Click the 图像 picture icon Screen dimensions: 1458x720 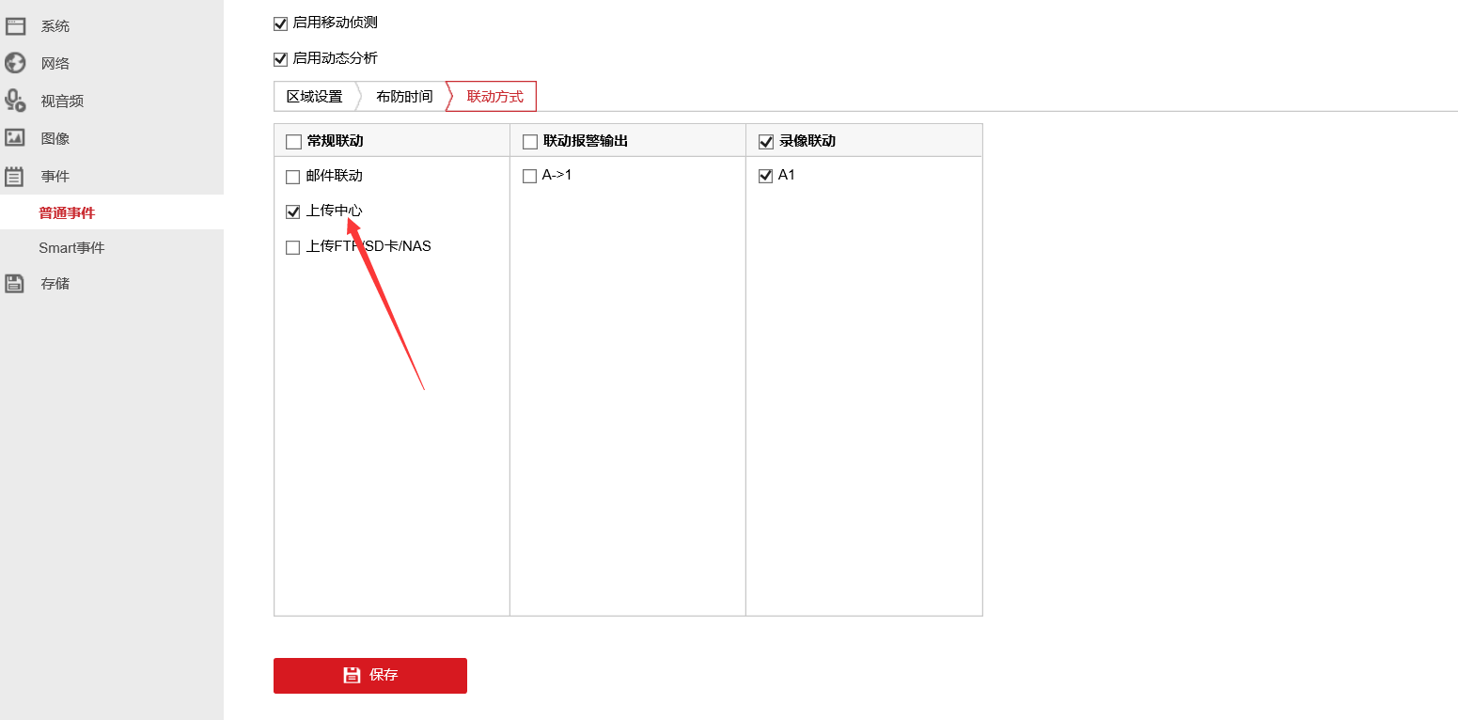15,138
